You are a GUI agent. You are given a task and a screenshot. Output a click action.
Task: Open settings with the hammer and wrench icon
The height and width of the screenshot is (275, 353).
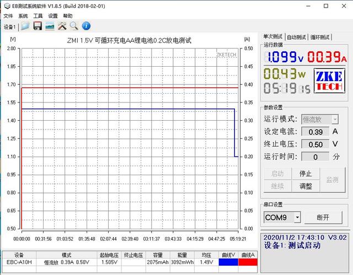[62, 26]
